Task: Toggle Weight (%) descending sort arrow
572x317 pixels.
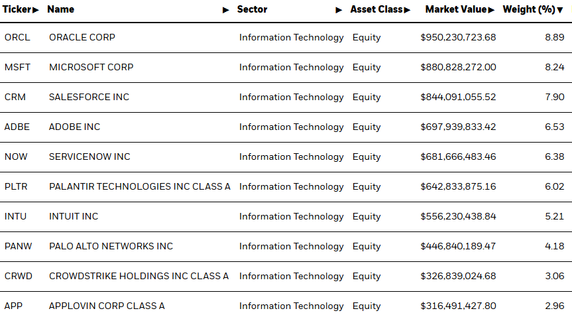Action: point(560,10)
